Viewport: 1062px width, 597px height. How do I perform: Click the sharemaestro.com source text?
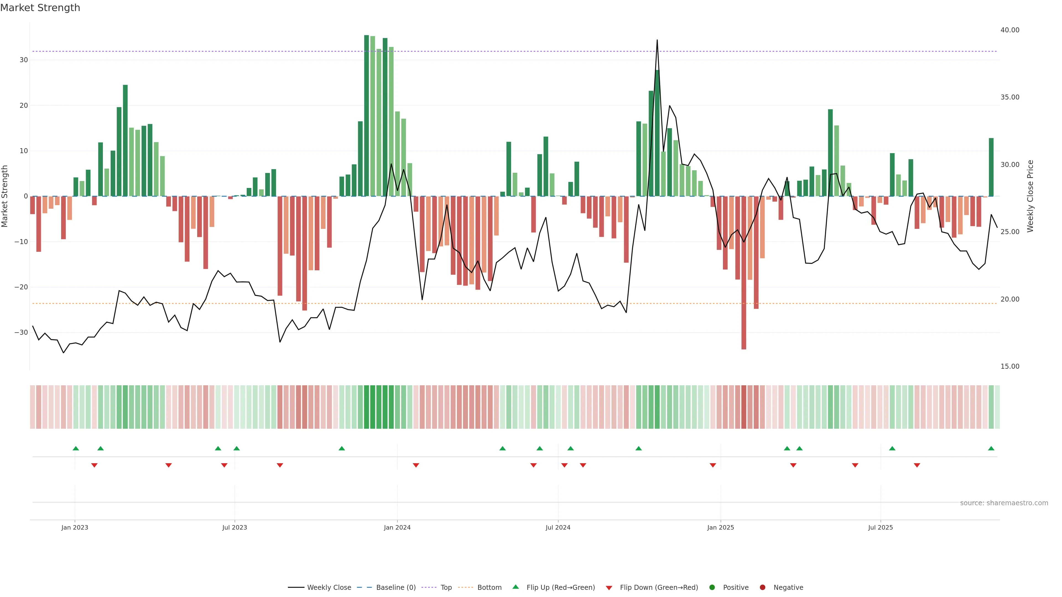point(1004,503)
